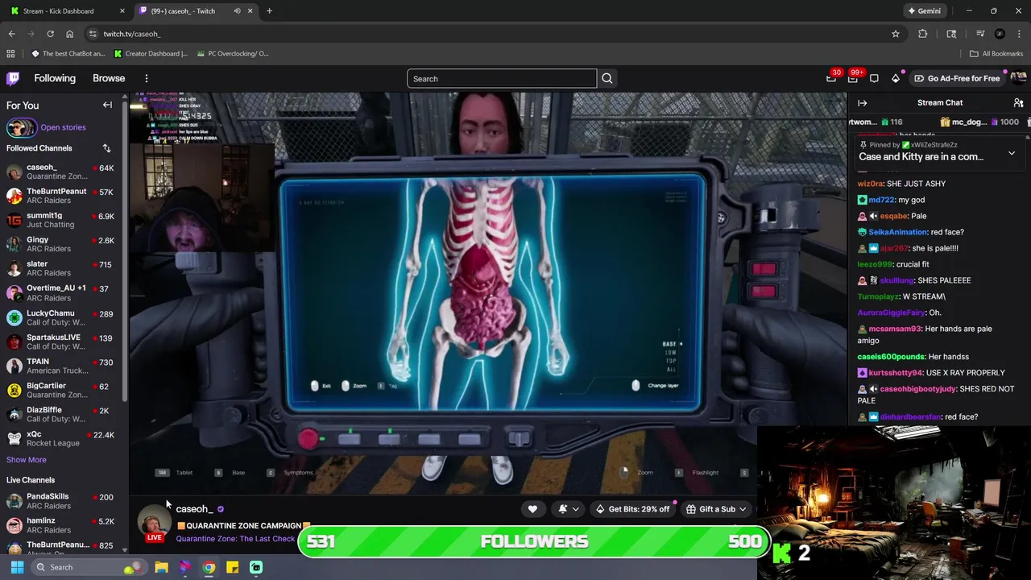This screenshot has width=1031, height=580.
Task: Mute the caseoh_ Twitch tab audio
Action: tap(237, 11)
